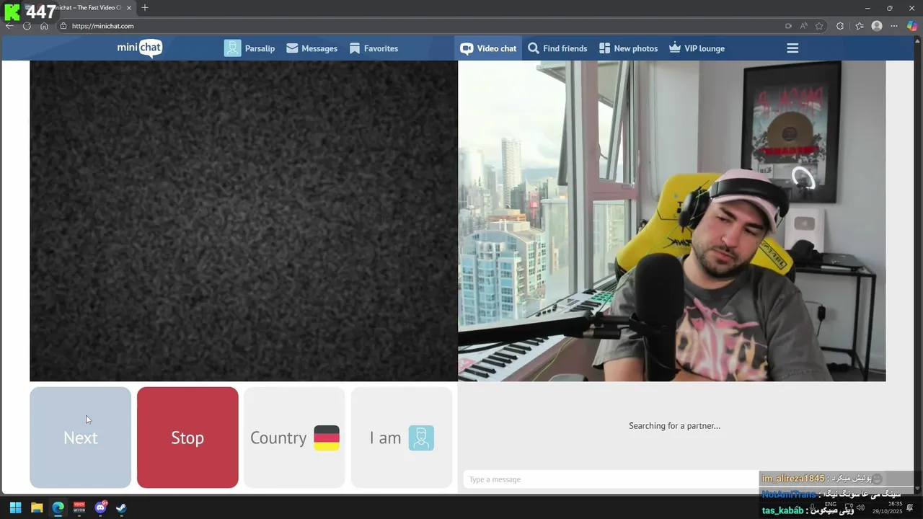The image size is (923, 519).
Task: Open the I am gender selector
Action: tap(402, 438)
